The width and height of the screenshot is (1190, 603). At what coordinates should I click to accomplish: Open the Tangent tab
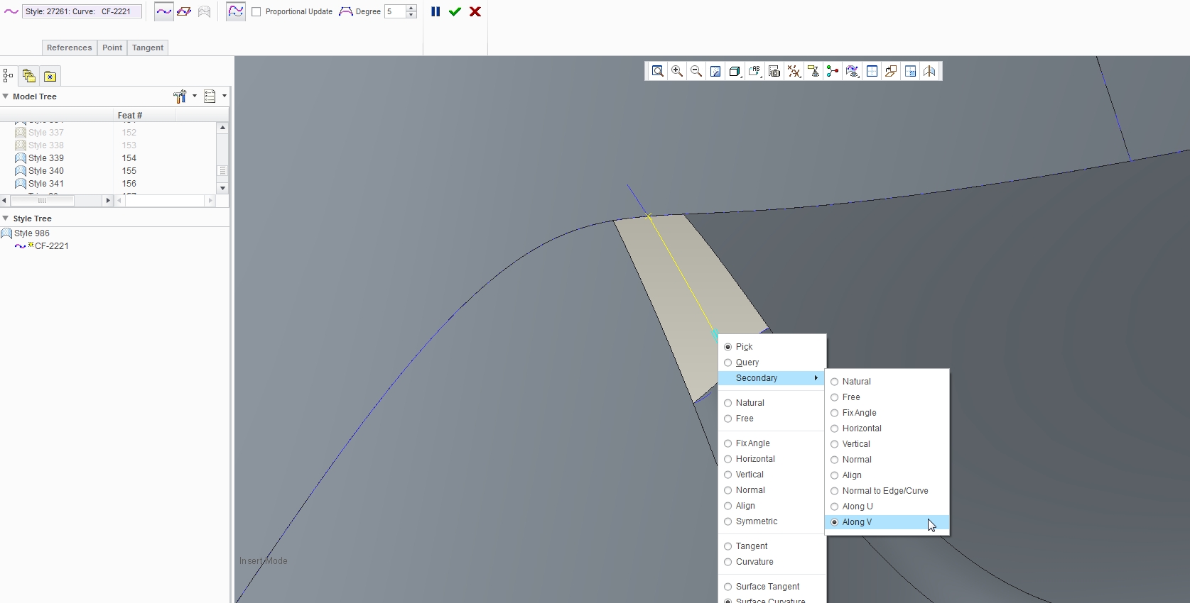coord(148,48)
